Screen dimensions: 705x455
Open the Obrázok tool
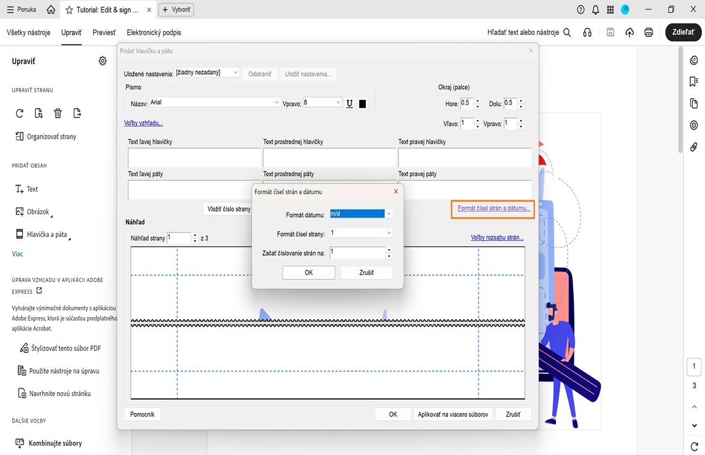pyautogui.click(x=33, y=211)
